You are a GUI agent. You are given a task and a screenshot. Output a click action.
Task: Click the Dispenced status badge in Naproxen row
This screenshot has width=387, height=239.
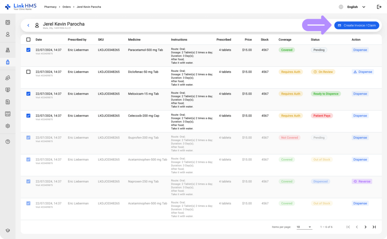pos(320,182)
